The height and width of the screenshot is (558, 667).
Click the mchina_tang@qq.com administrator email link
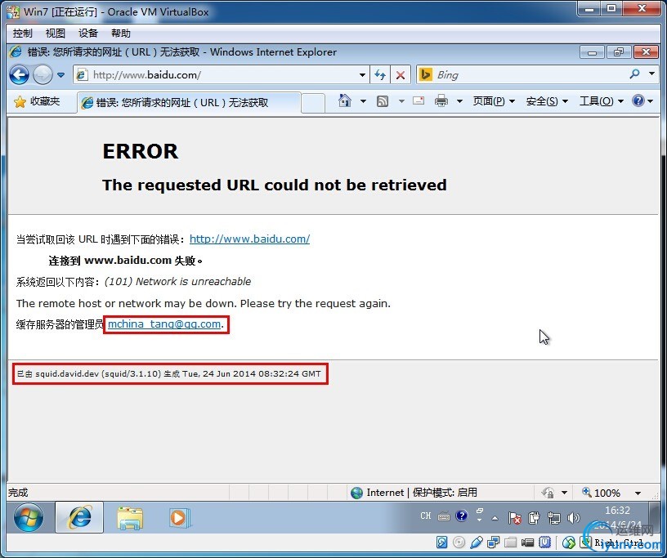[164, 324]
